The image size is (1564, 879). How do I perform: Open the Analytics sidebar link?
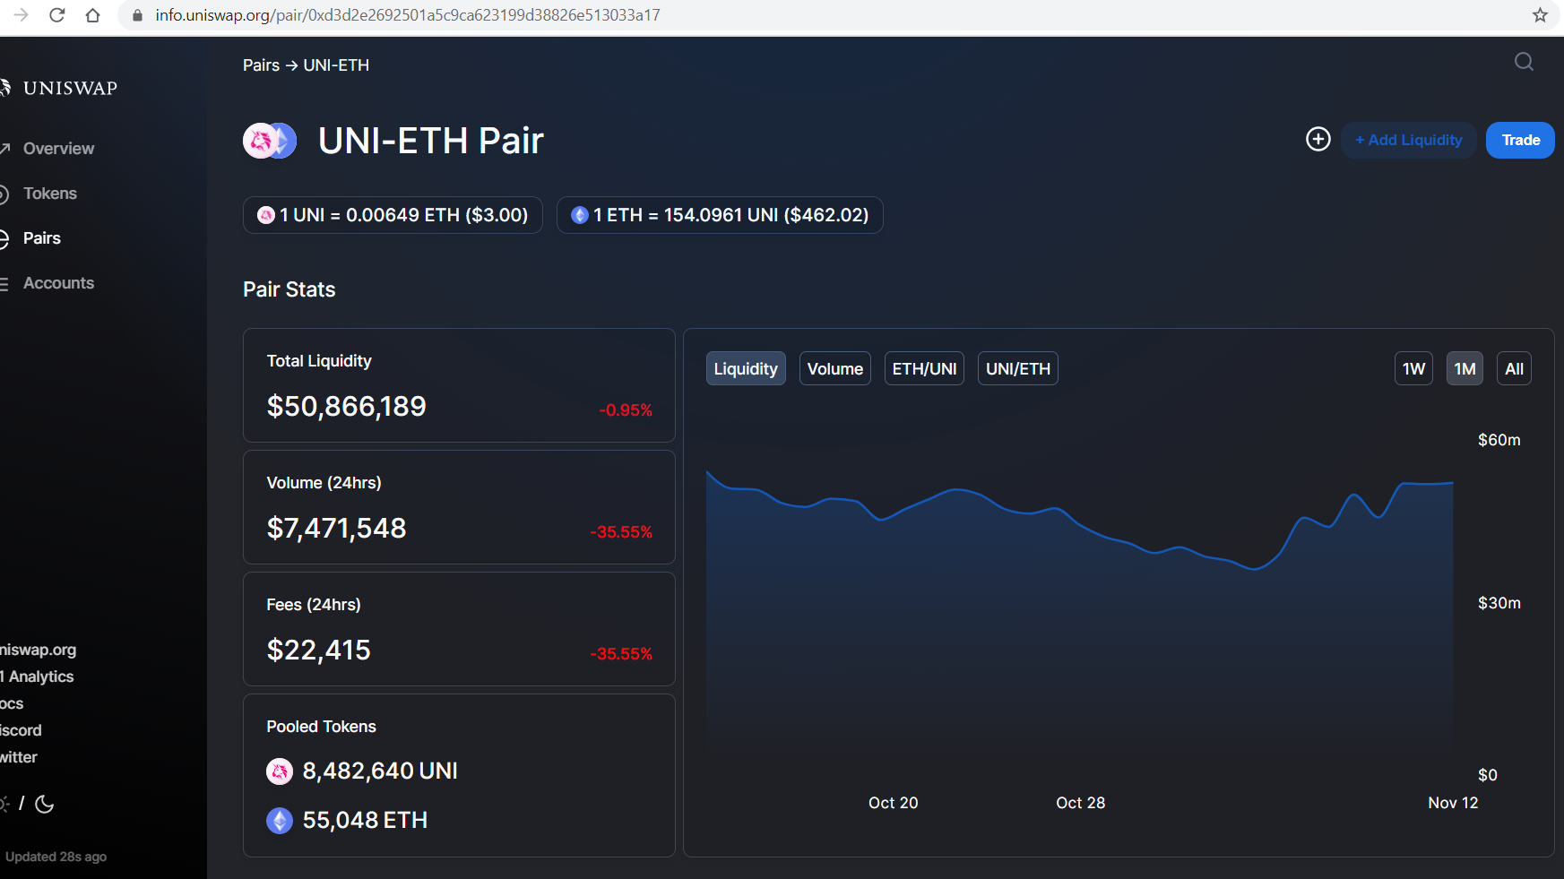(x=37, y=676)
